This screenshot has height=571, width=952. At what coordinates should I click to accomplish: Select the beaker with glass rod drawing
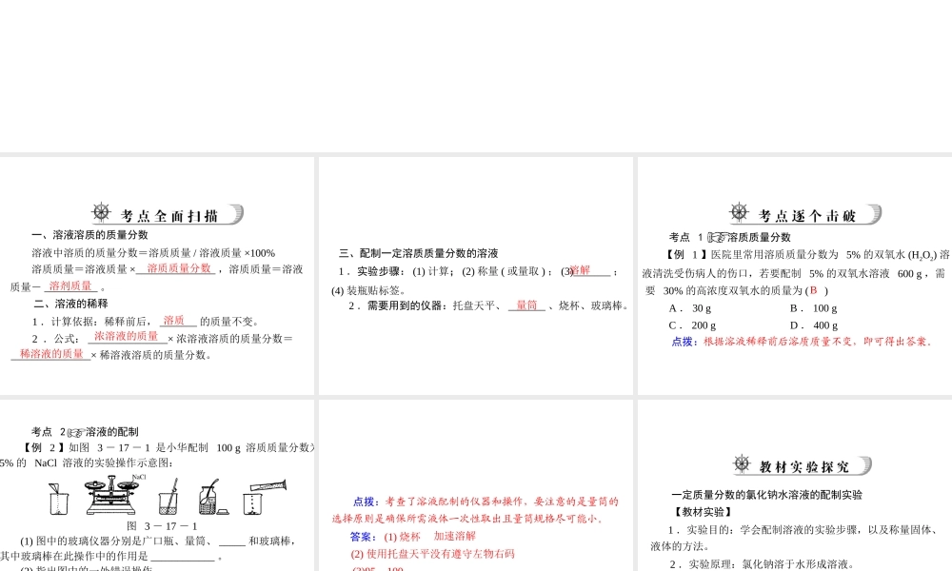pos(169,497)
